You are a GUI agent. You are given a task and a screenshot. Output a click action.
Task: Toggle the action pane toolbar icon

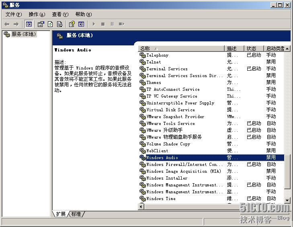click(x=81, y=24)
